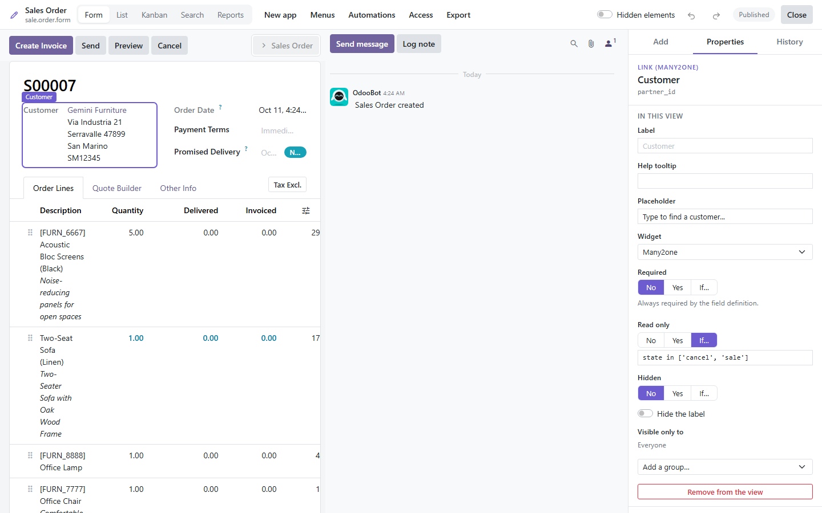Toggle the Hidden elements switch
Image resolution: width=822 pixels, height=513 pixels.
coord(605,15)
